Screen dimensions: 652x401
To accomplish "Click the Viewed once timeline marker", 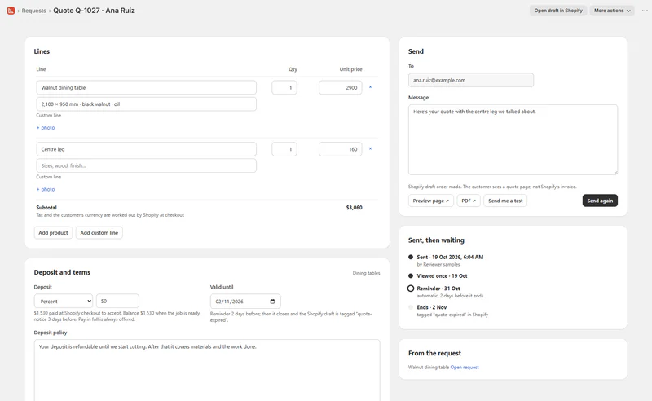I will pyautogui.click(x=411, y=275).
